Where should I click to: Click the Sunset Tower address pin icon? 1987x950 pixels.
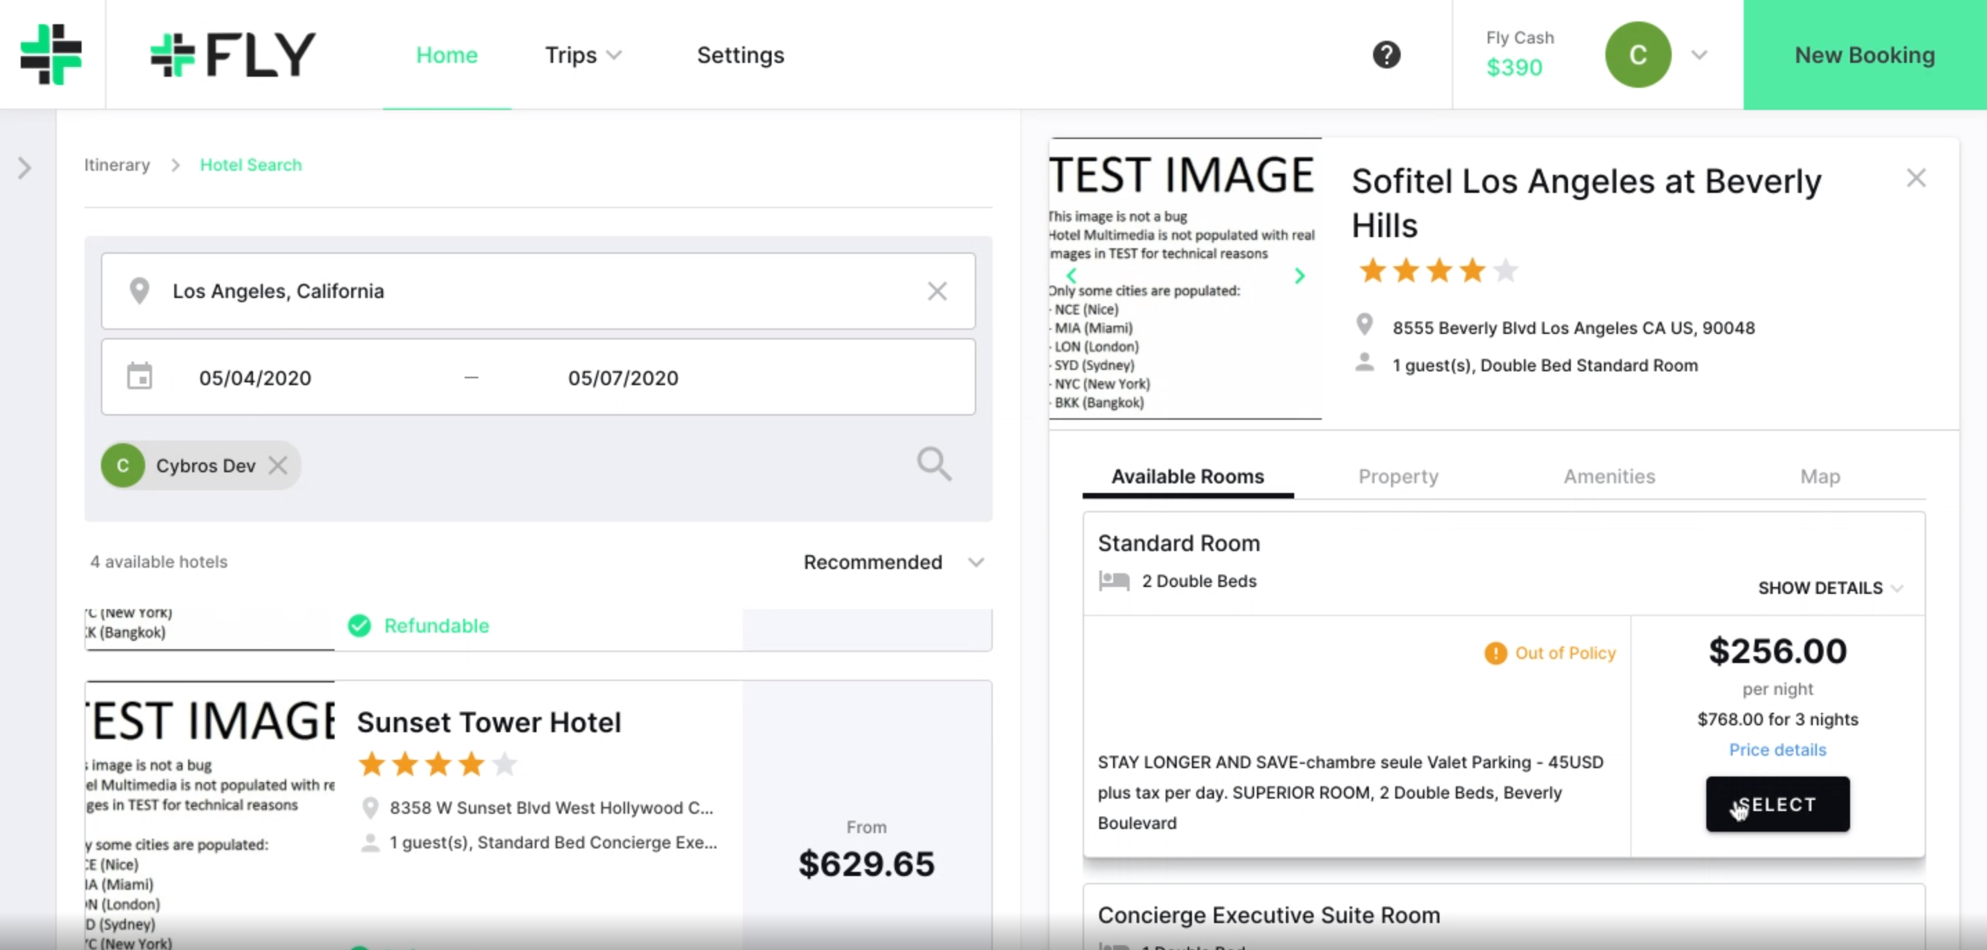click(371, 808)
